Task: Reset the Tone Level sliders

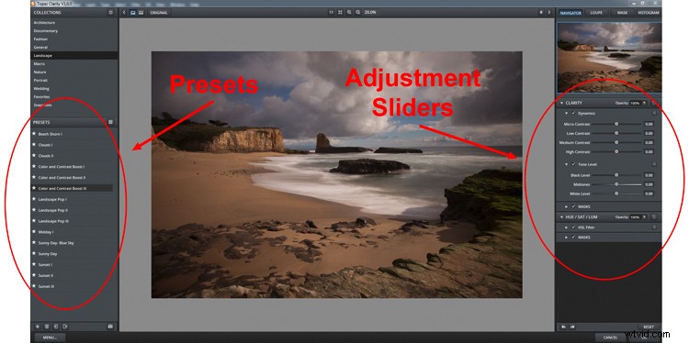Action: click(x=654, y=164)
